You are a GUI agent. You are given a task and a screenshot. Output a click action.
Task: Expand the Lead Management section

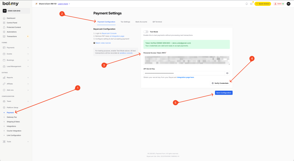click(16, 66)
